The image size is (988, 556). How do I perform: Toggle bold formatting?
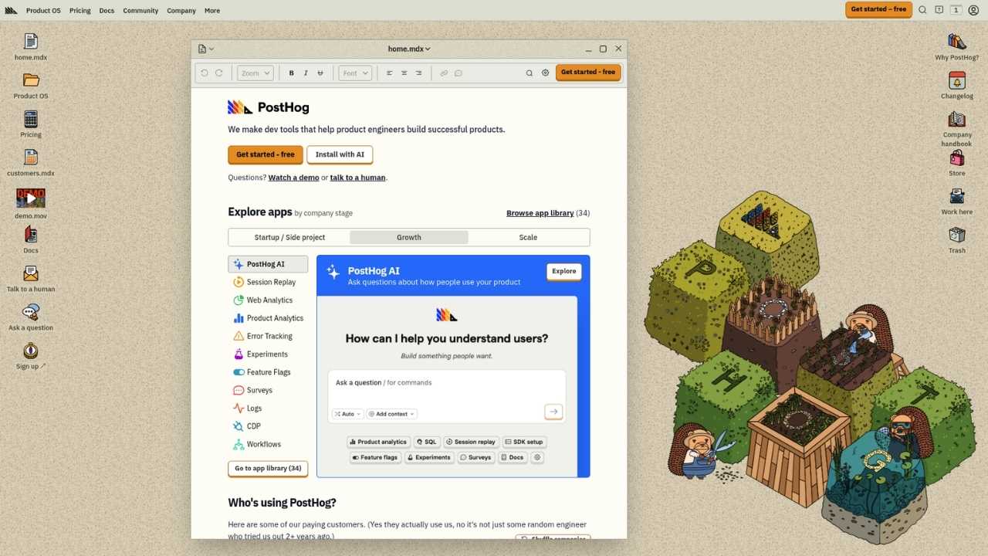(x=291, y=73)
